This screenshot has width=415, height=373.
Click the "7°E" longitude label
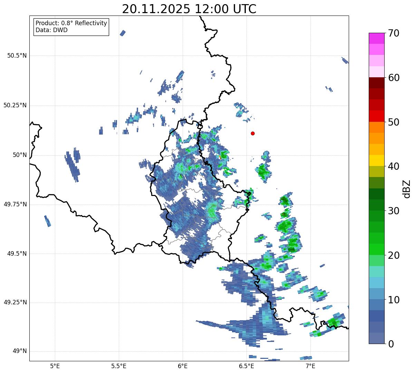311,366
